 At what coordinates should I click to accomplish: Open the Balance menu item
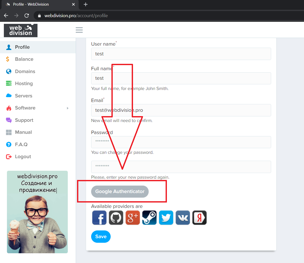click(x=24, y=59)
